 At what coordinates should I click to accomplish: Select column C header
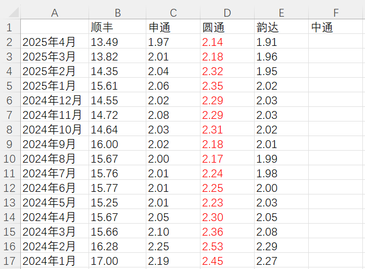click(x=173, y=13)
